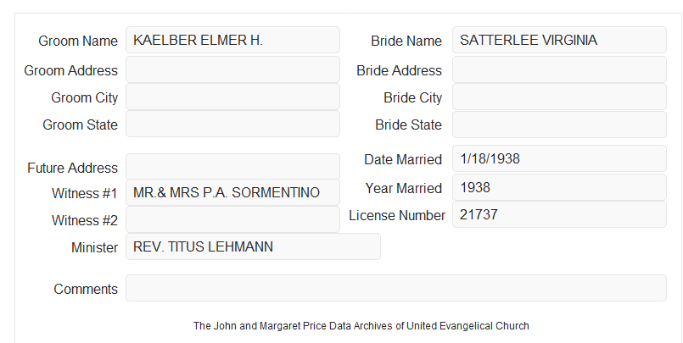Screen dimensions: 683x343
Task: Click the Date Married label
Action: click(x=403, y=159)
